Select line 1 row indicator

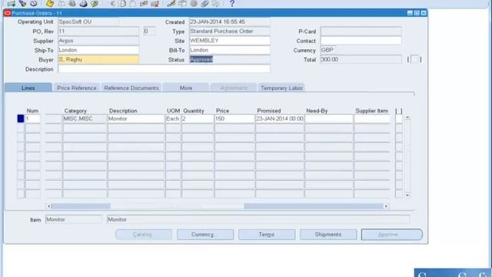[21, 118]
